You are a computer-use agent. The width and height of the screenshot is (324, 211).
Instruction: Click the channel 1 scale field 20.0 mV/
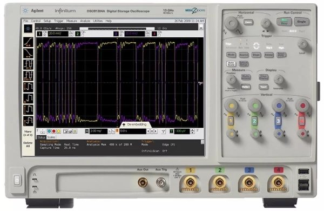click(58, 34)
